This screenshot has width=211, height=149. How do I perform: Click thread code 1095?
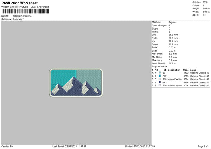tap(186, 76)
